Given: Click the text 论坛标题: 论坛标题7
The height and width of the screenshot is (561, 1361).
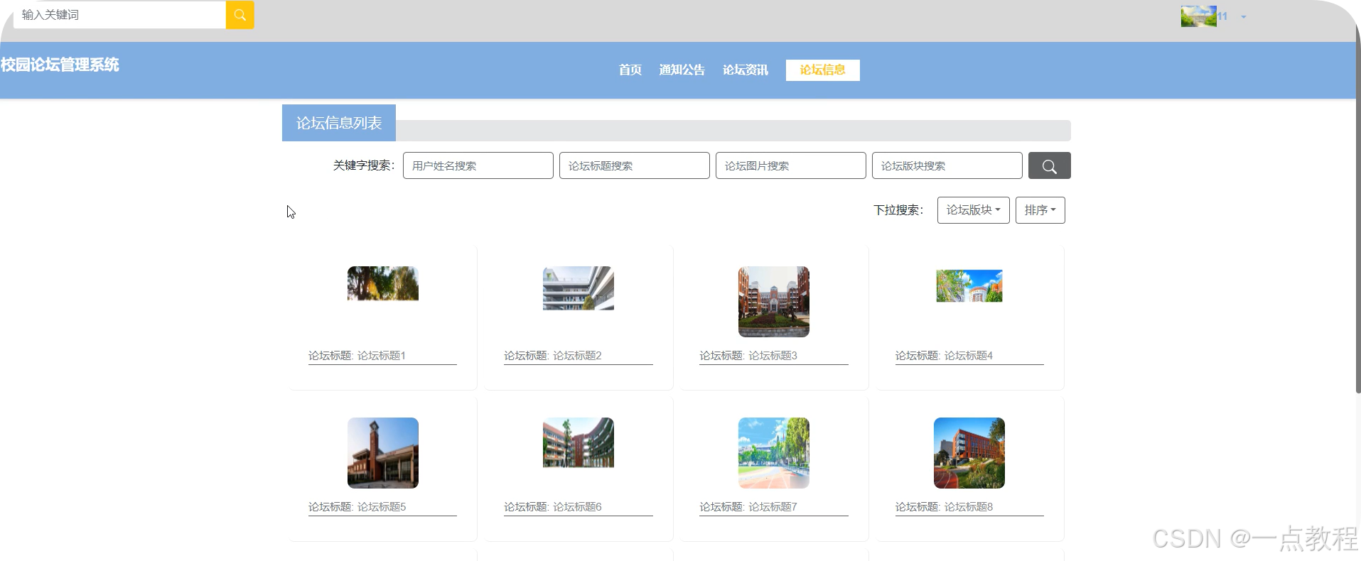Looking at the screenshot, I should coord(748,507).
